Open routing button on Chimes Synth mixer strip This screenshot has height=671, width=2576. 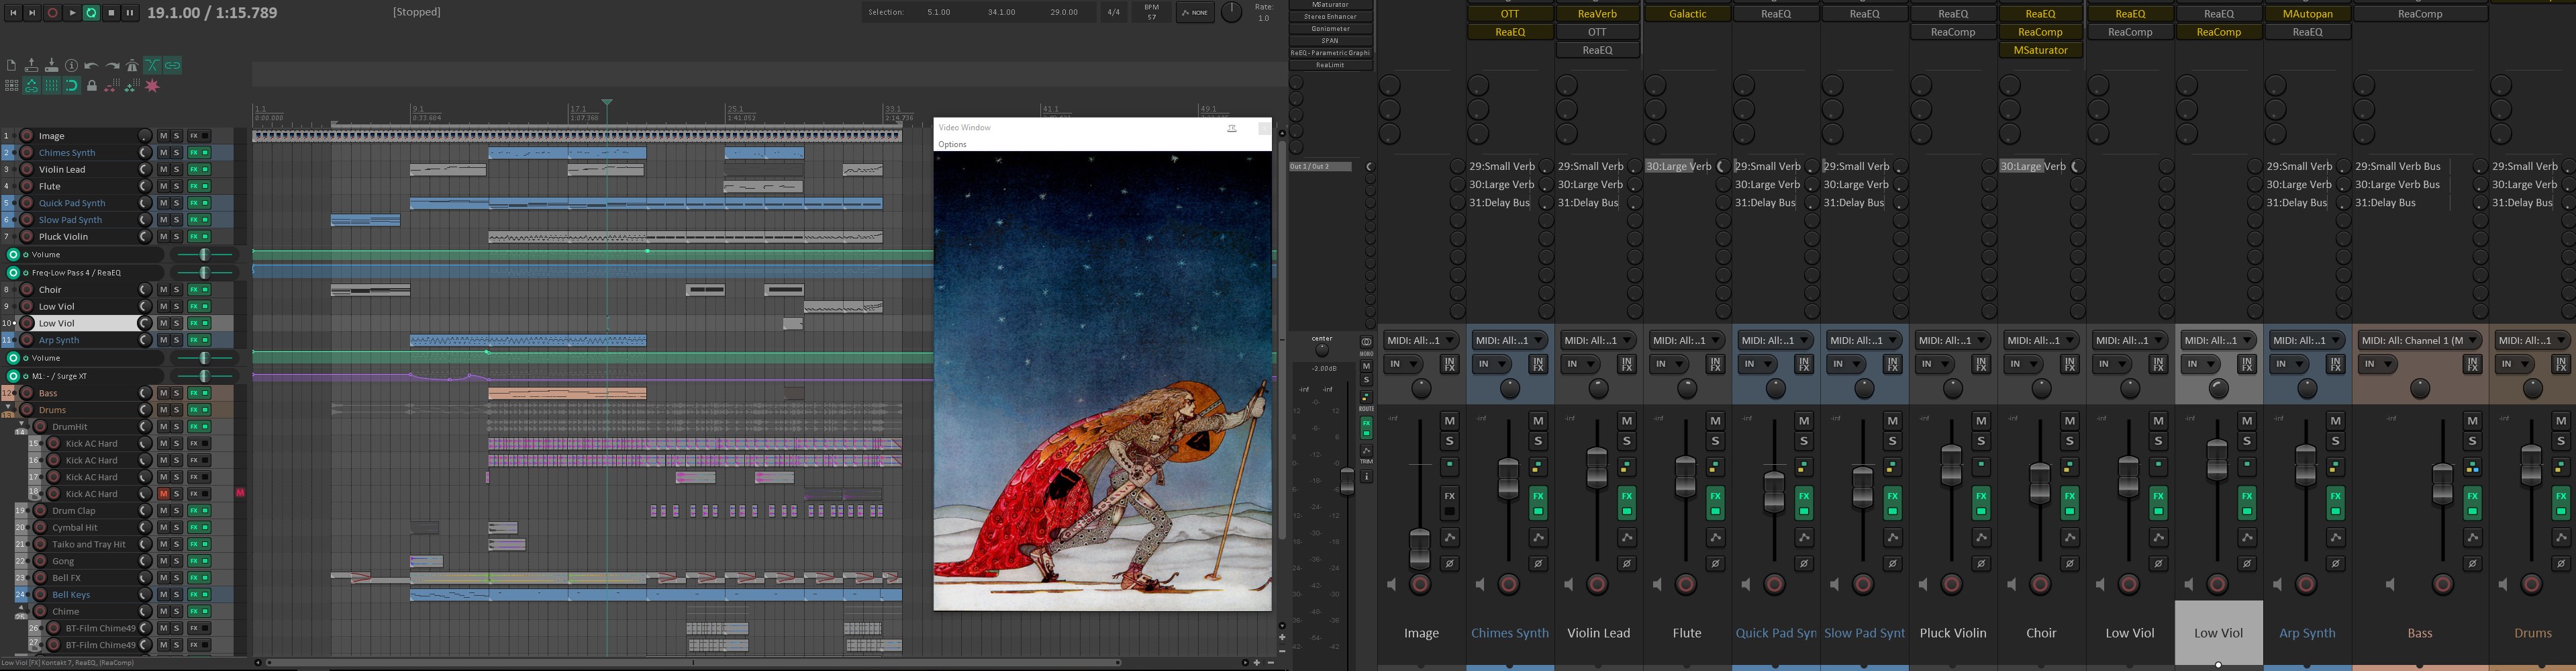point(1539,467)
